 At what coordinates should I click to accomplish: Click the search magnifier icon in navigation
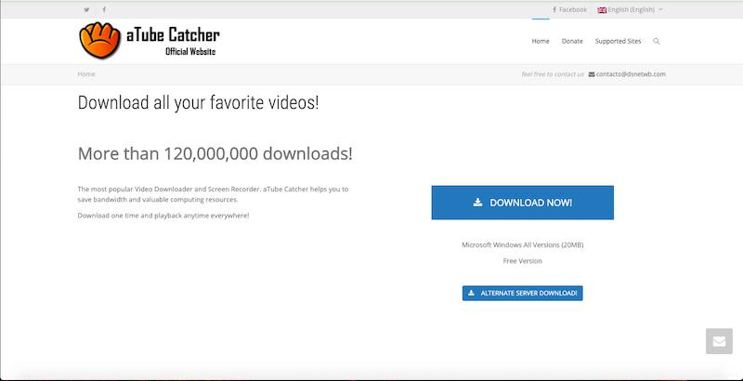coord(657,41)
